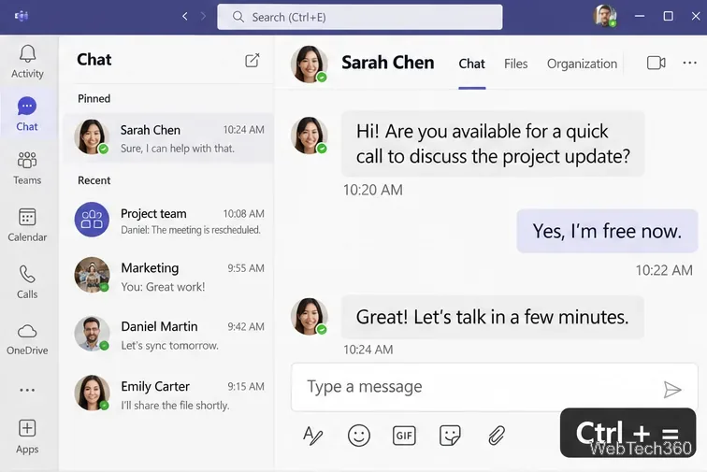Open the pinned Sarah Chen chat
Image resolution: width=707 pixels, height=472 pixels.
168,137
